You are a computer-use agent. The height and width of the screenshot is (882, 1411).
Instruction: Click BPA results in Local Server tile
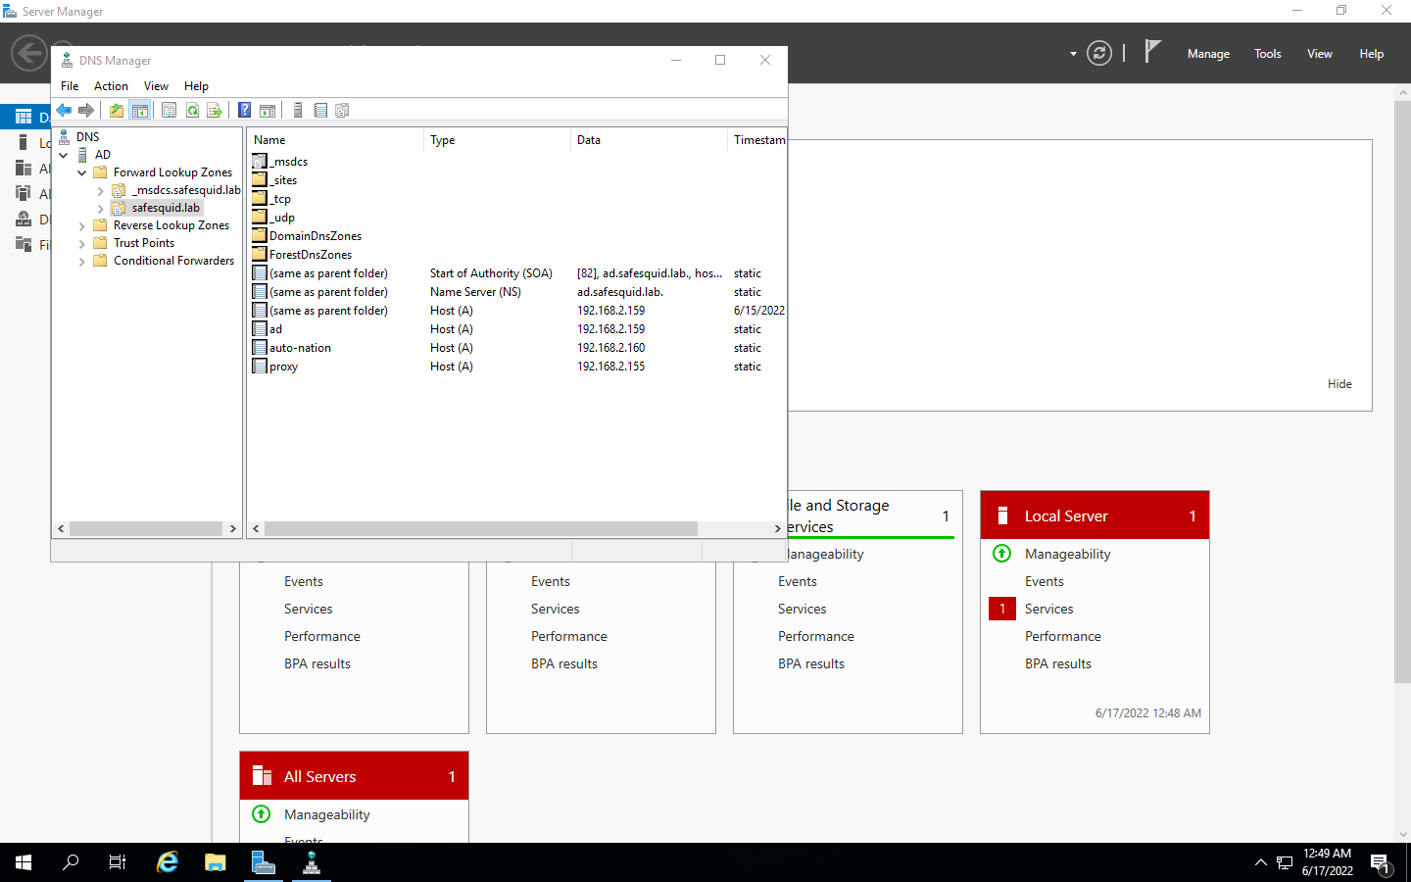tap(1057, 663)
